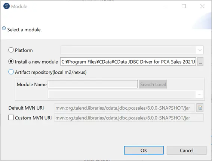Select the Artifact repository (local m2/nexus) radio

[x=11, y=72]
